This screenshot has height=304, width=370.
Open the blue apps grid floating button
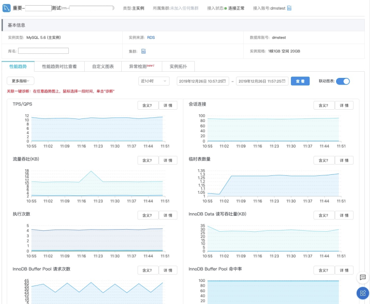click(363, 293)
